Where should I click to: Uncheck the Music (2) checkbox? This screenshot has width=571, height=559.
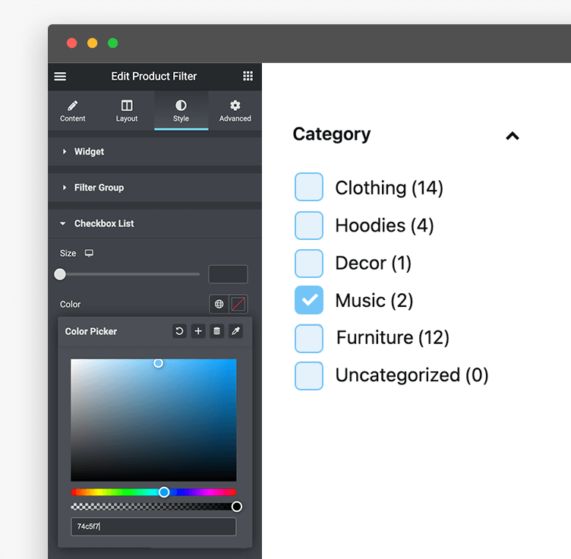click(x=309, y=301)
